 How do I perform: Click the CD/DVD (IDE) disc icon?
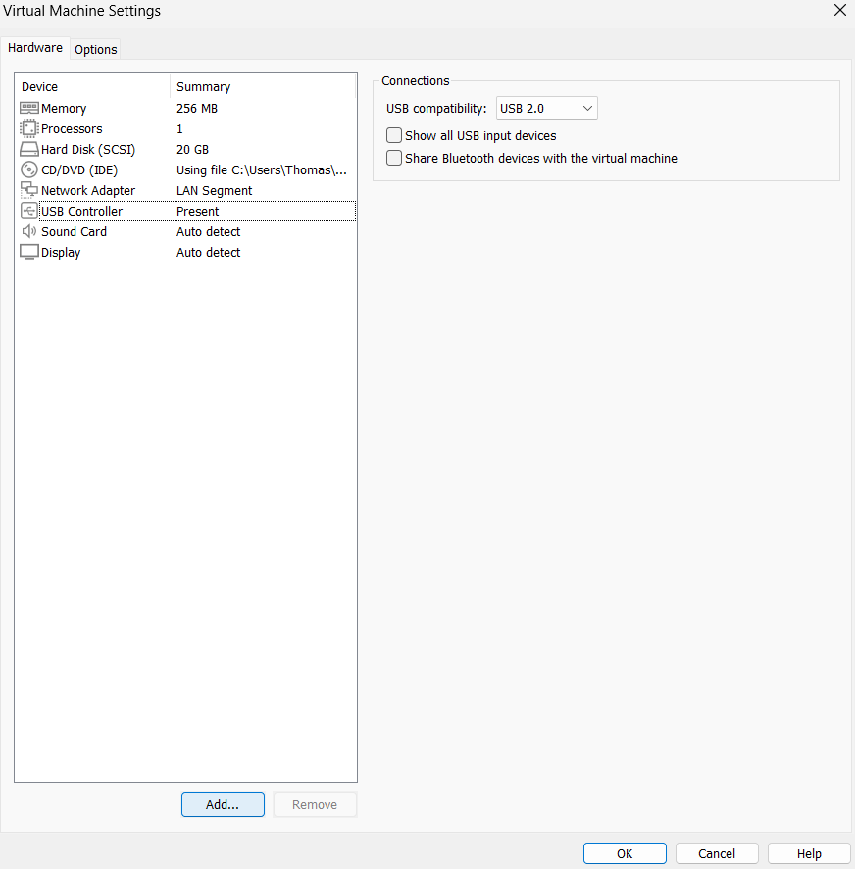point(28,169)
